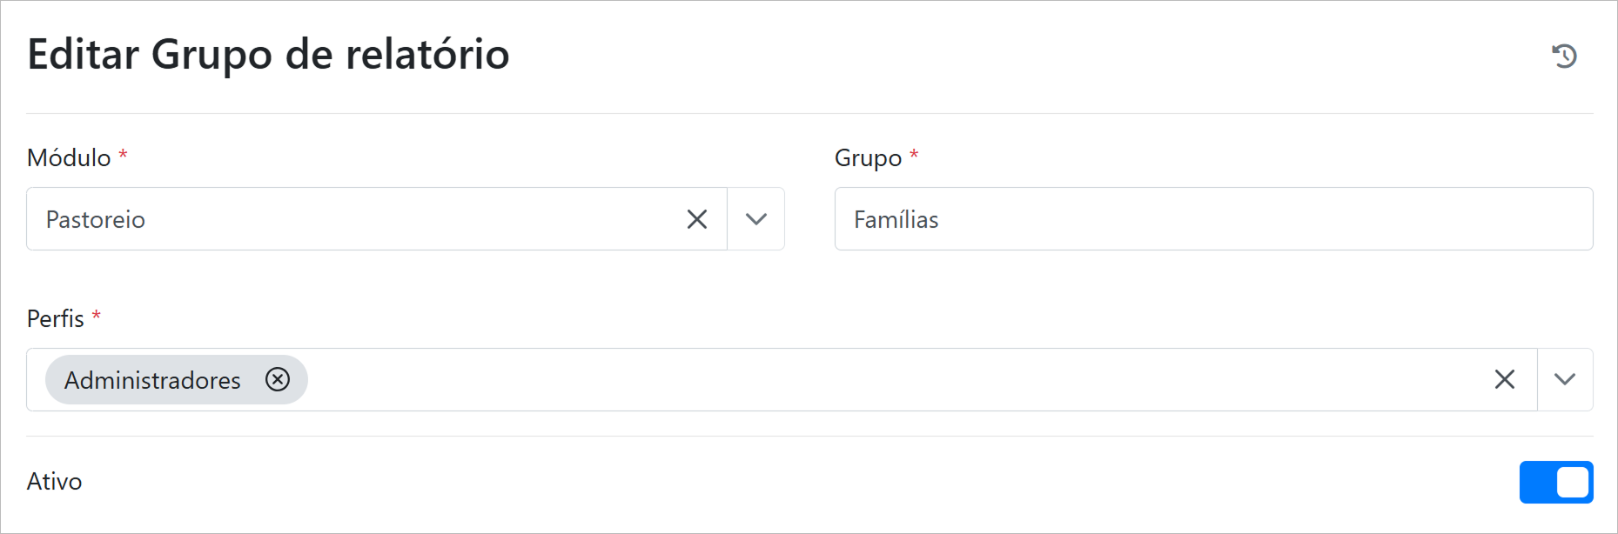Click the Ativo label text
This screenshot has height=534, width=1618.
click(54, 481)
